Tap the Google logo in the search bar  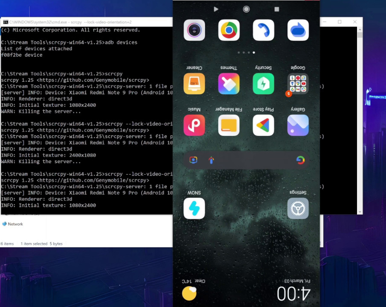[300, 160]
